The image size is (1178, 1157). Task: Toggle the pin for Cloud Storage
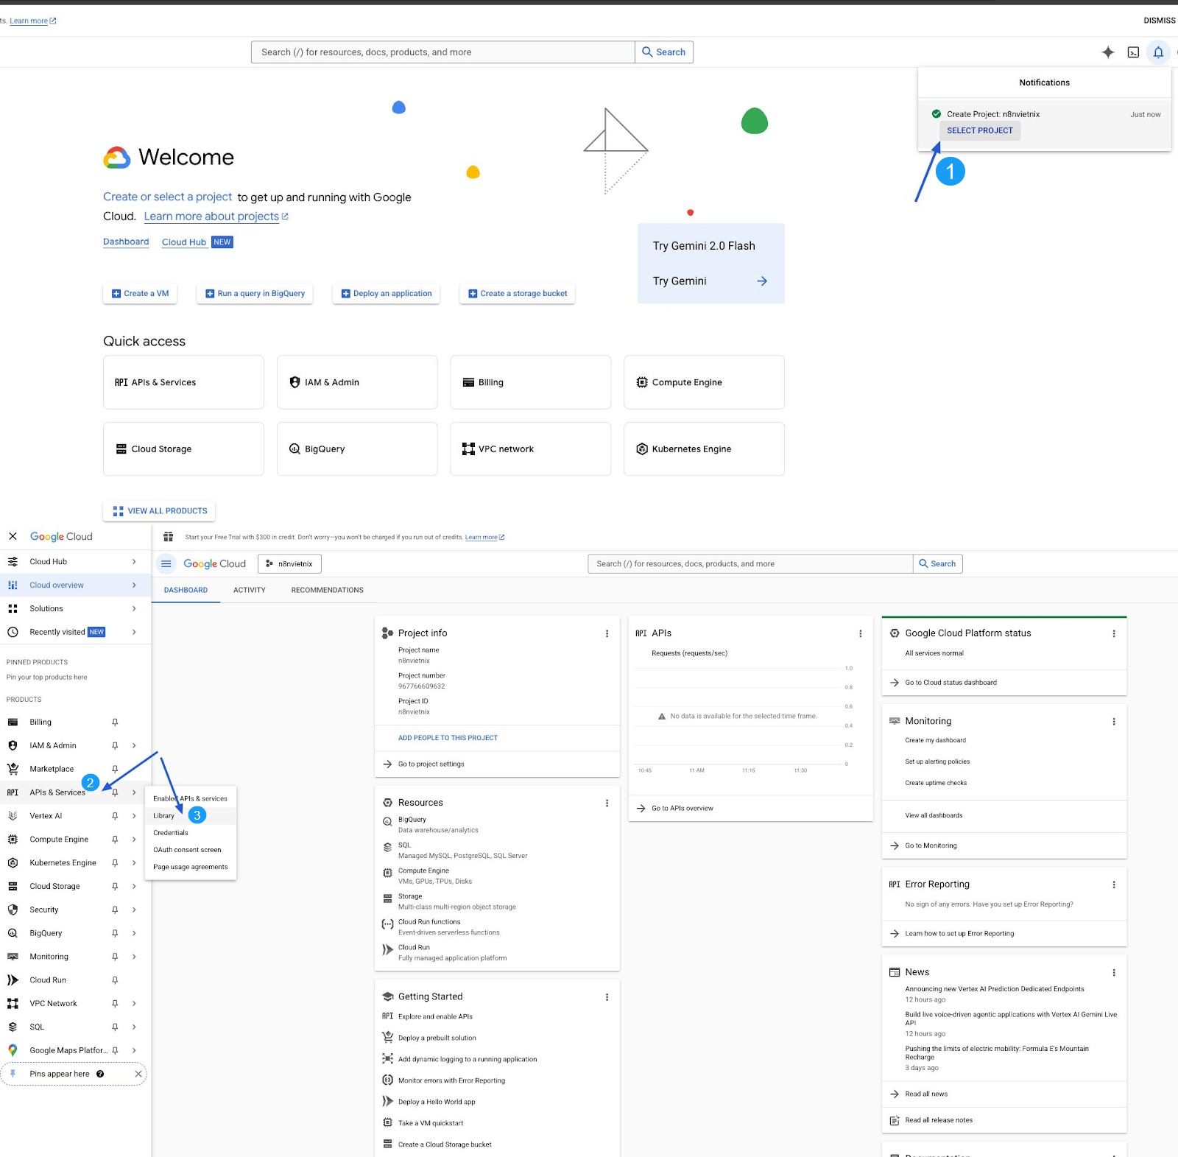[115, 887]
